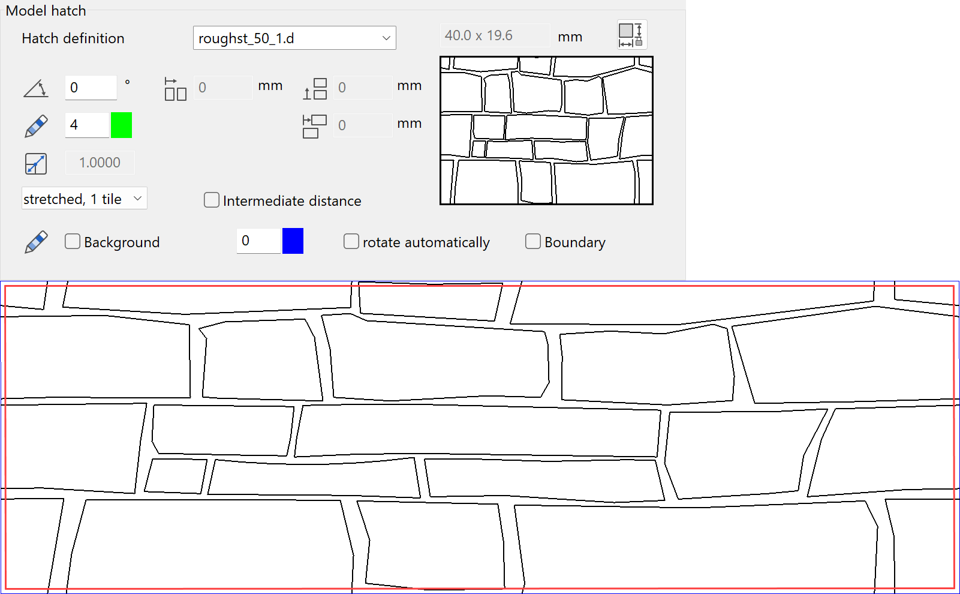Enable the Intermediate distance option
This screenshot has height=594, width=960.
[211, 200]
